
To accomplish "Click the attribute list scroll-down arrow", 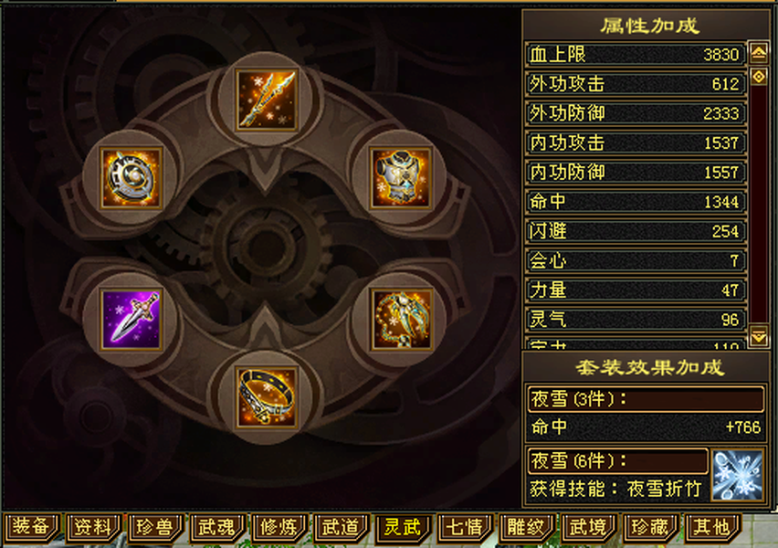I will (x=759, y=335).
